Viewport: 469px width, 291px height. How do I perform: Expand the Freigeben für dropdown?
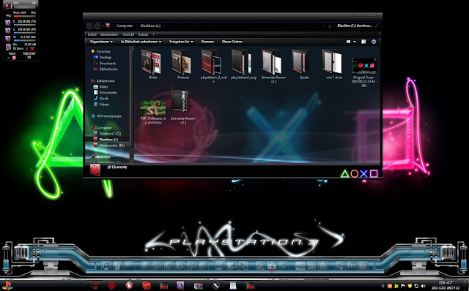(181, 42)
